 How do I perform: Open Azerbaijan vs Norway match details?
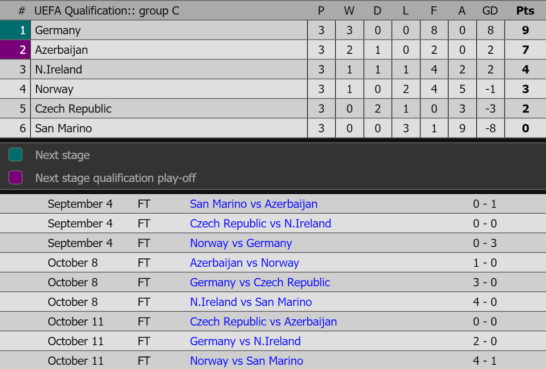click(244, 263)
